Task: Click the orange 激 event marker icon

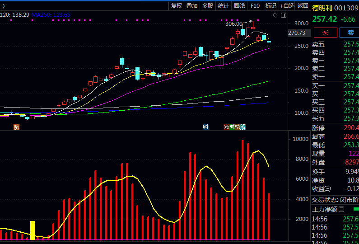Action: pos(17,127)
